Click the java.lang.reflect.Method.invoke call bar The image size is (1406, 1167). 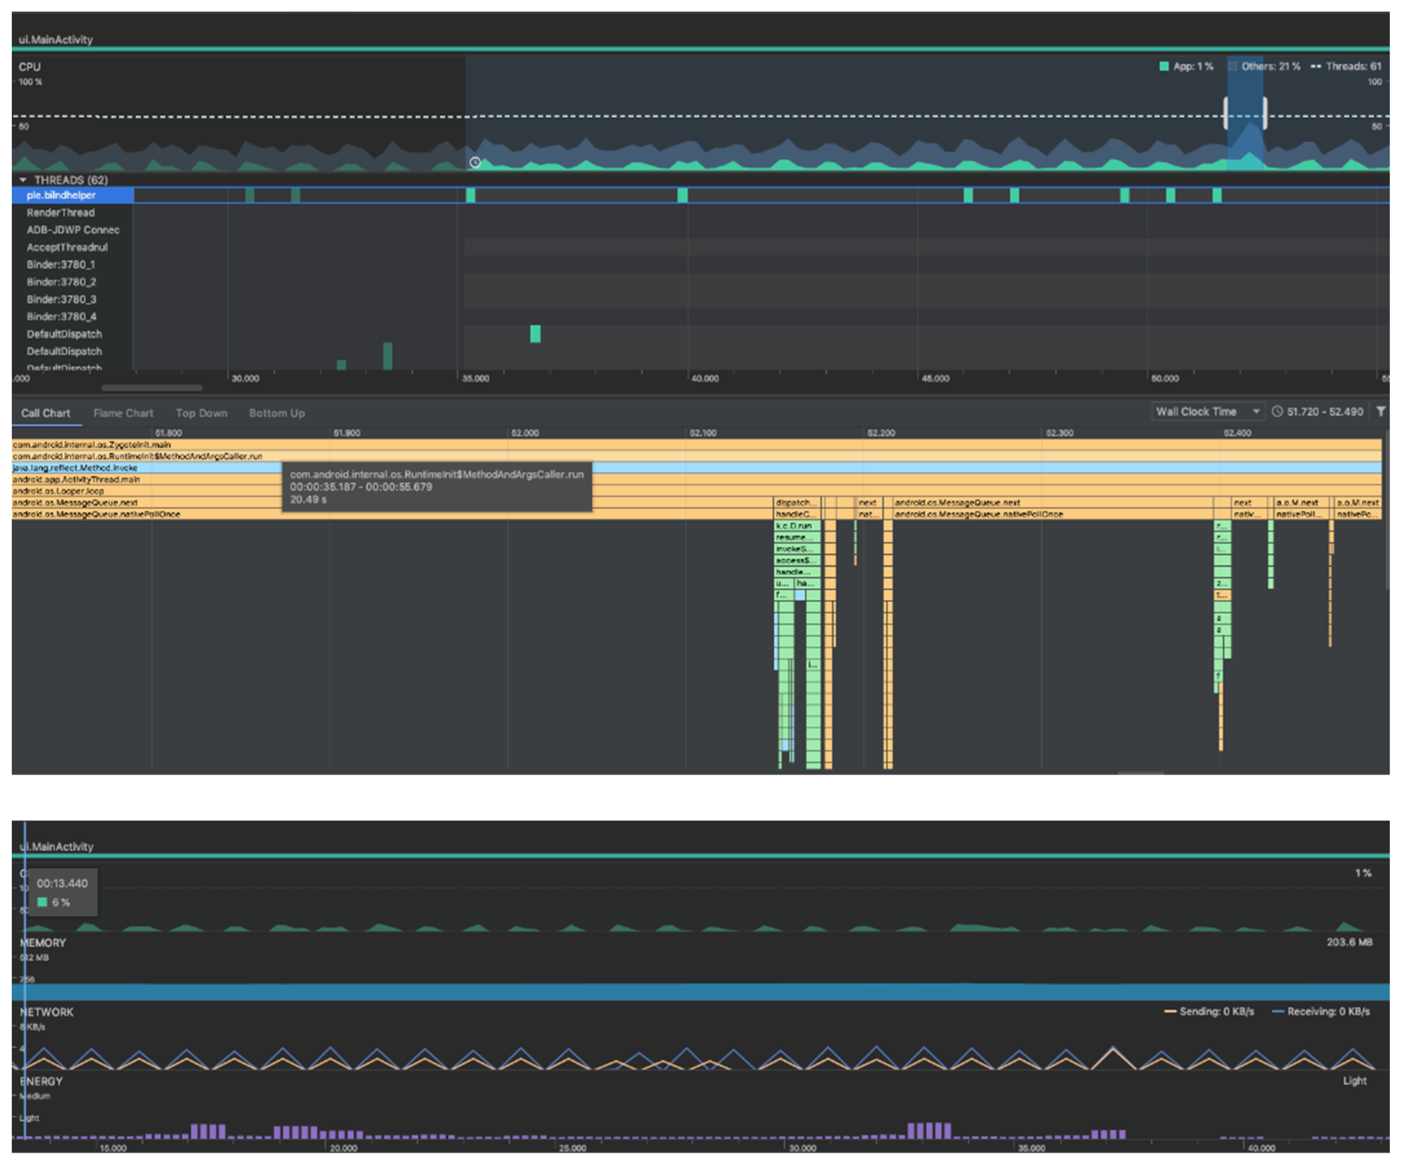tap(75, 468)
